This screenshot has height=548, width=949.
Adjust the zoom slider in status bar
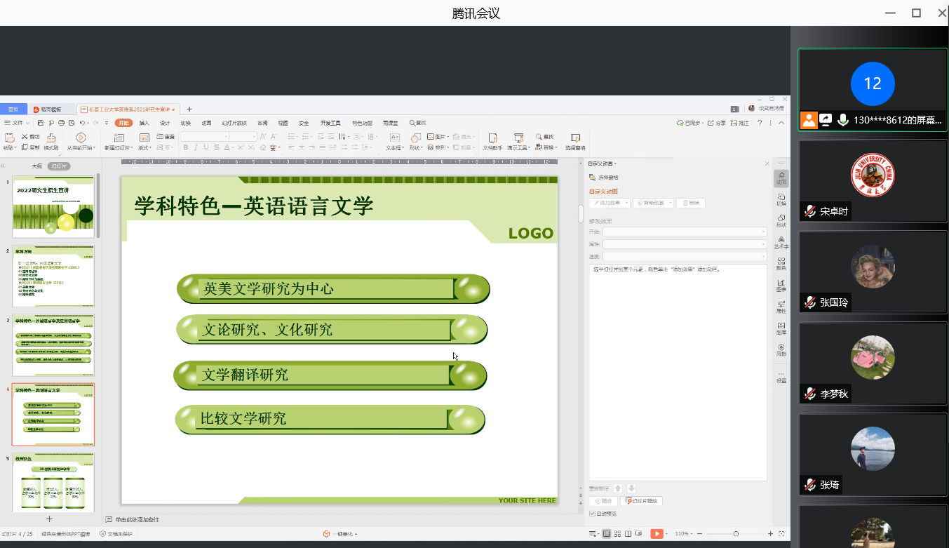pos(736,534)
